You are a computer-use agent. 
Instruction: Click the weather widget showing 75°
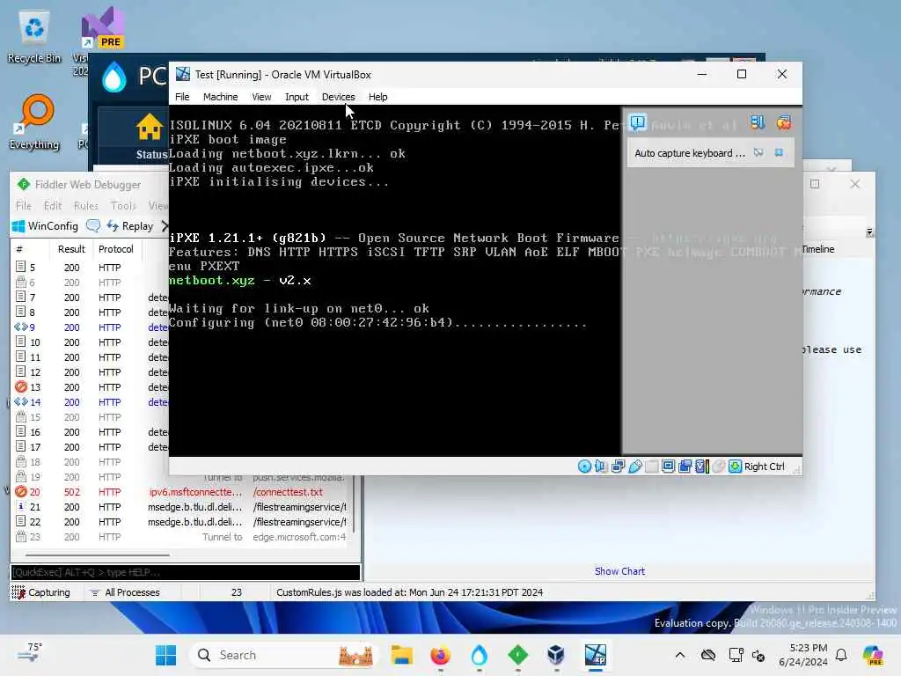[x=30, y=653]
